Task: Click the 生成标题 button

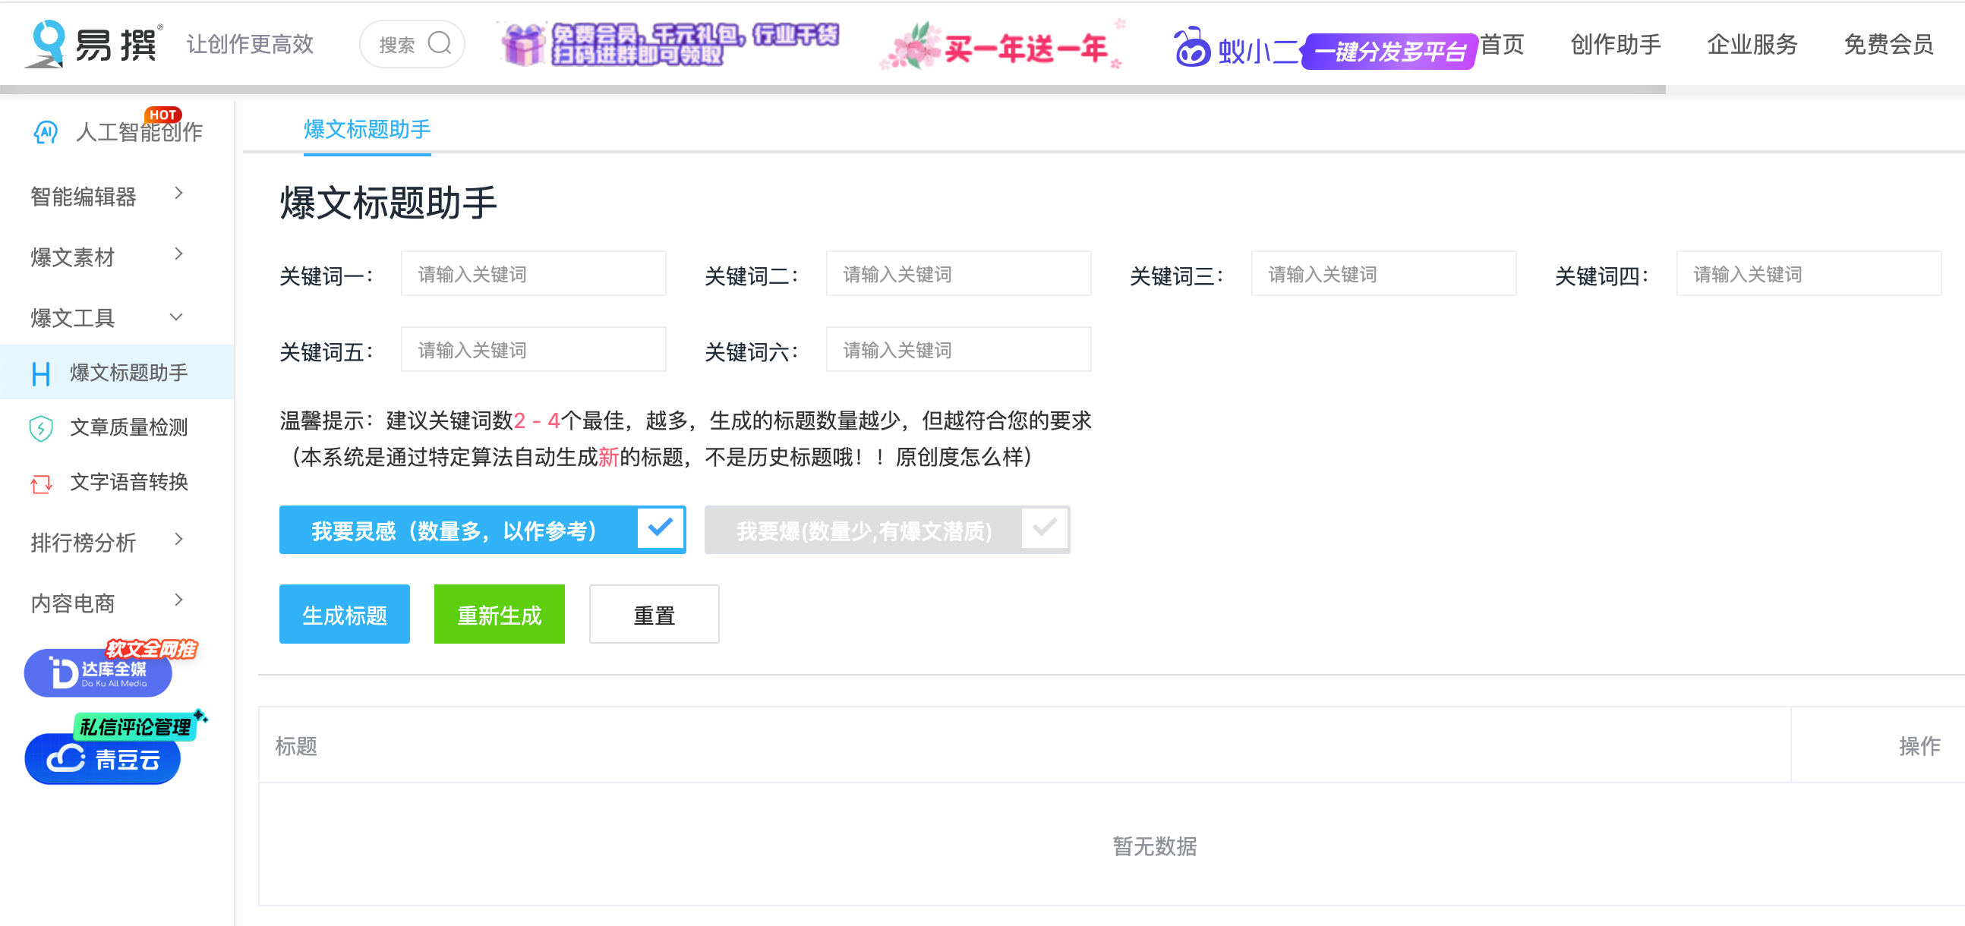Action: [344, 614]
